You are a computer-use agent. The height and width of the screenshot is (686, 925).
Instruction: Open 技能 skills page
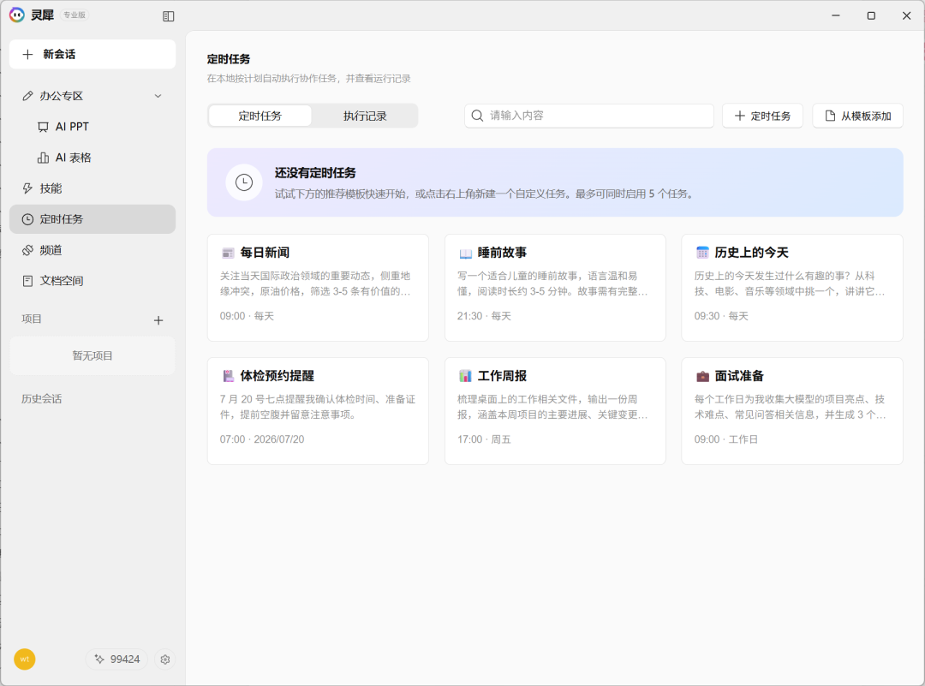tap(92, 188)
